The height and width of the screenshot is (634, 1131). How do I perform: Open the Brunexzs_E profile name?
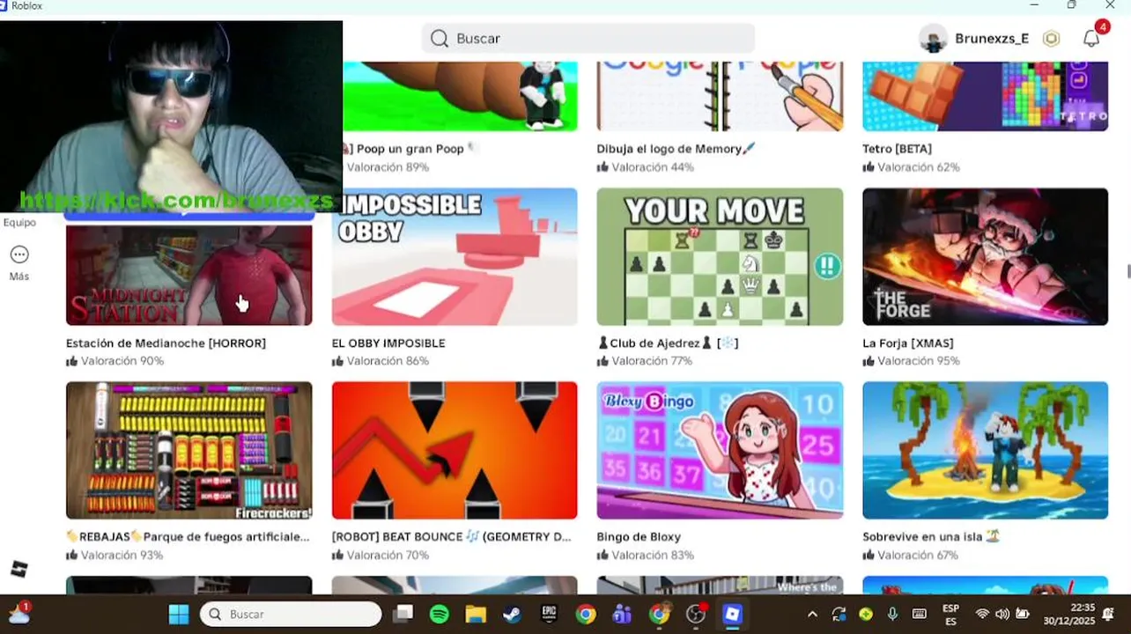[x=992, y=39]
